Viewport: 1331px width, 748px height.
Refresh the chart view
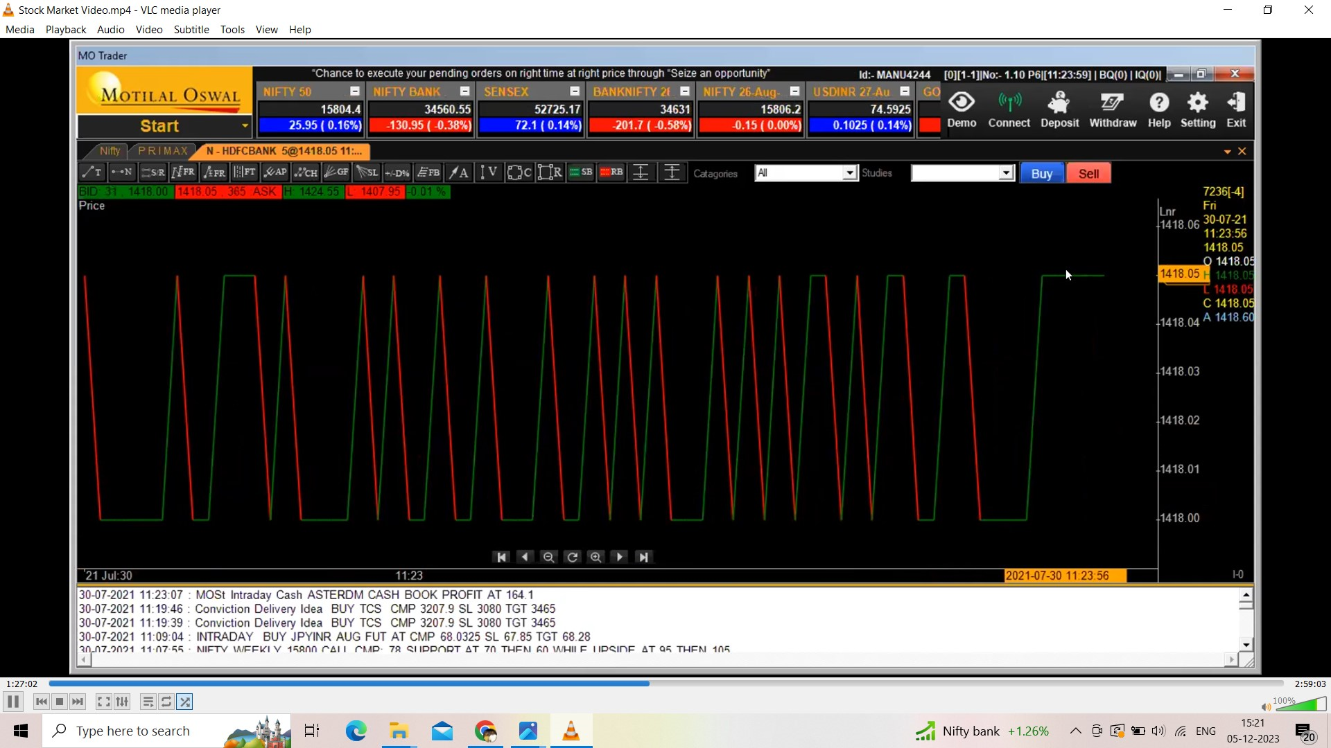coord(572,557)
